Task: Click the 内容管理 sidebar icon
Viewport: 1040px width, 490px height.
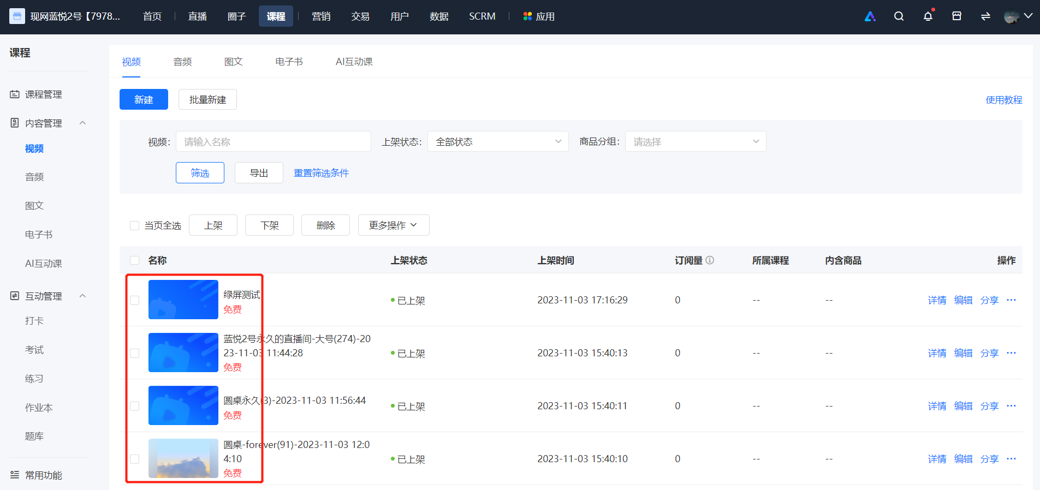Action: pyautogui.click(x=15, y=123)
